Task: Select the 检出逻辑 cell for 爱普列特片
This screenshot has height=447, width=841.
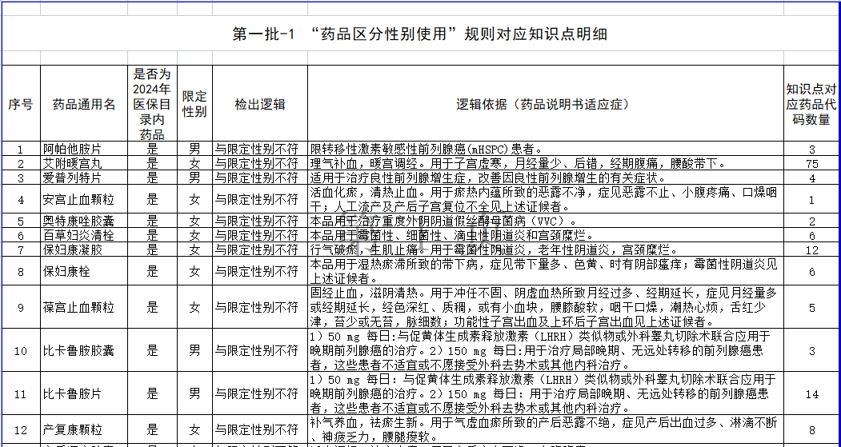Action: (x=259, y=178)
